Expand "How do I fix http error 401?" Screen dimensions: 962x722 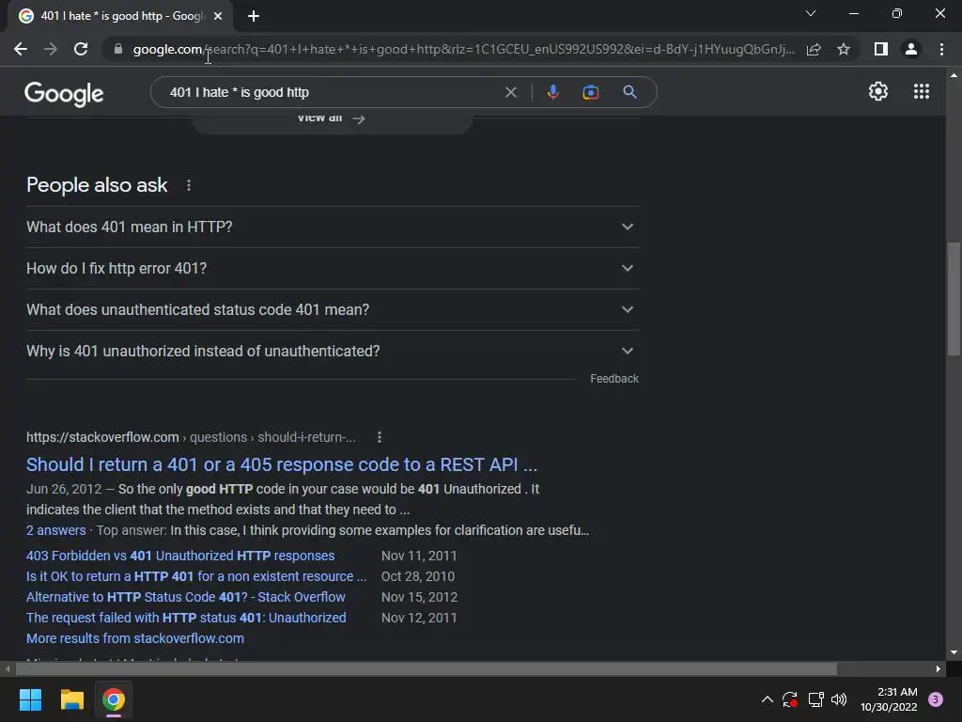[332, 268]
